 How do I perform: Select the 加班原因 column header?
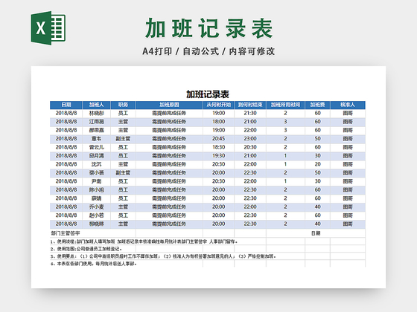click(169, 105)
